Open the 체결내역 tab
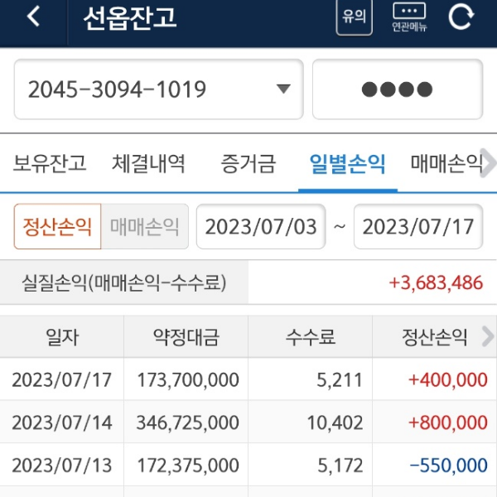This screenshot has height=497, width=497. coord(148,163)
